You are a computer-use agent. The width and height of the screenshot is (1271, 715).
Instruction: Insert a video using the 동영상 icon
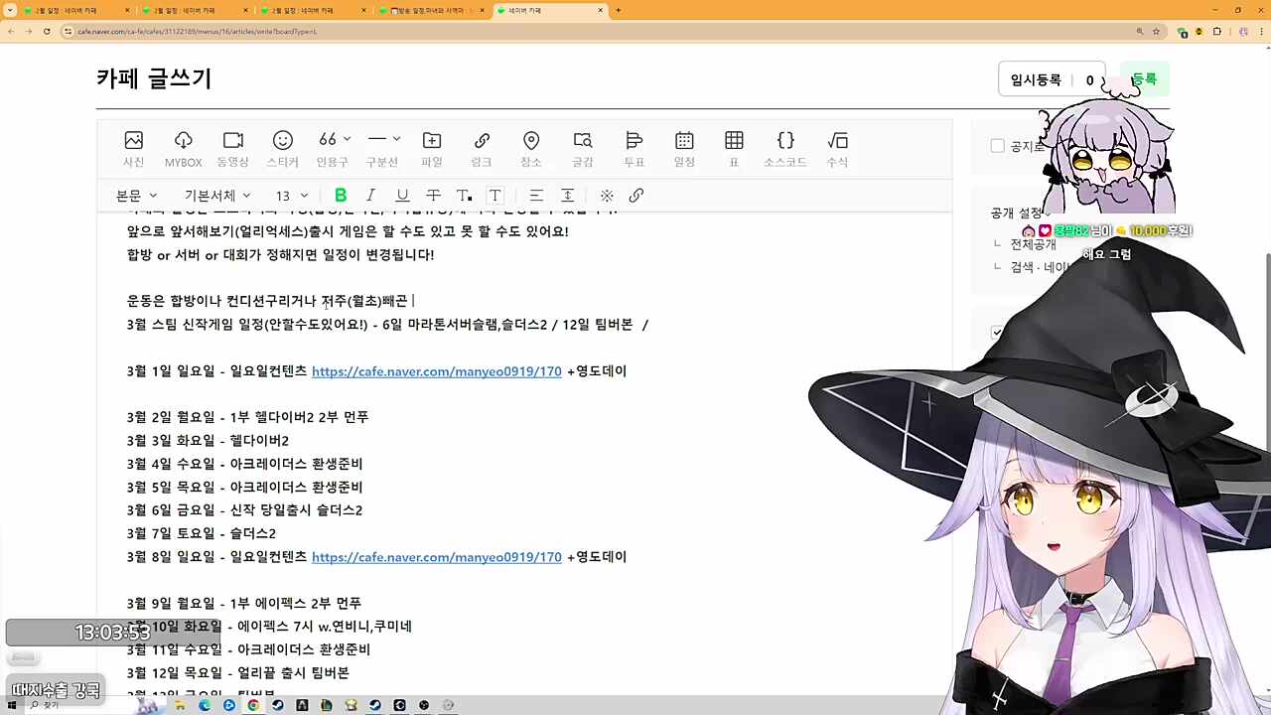pyautogui.click(x=232, y=147)
